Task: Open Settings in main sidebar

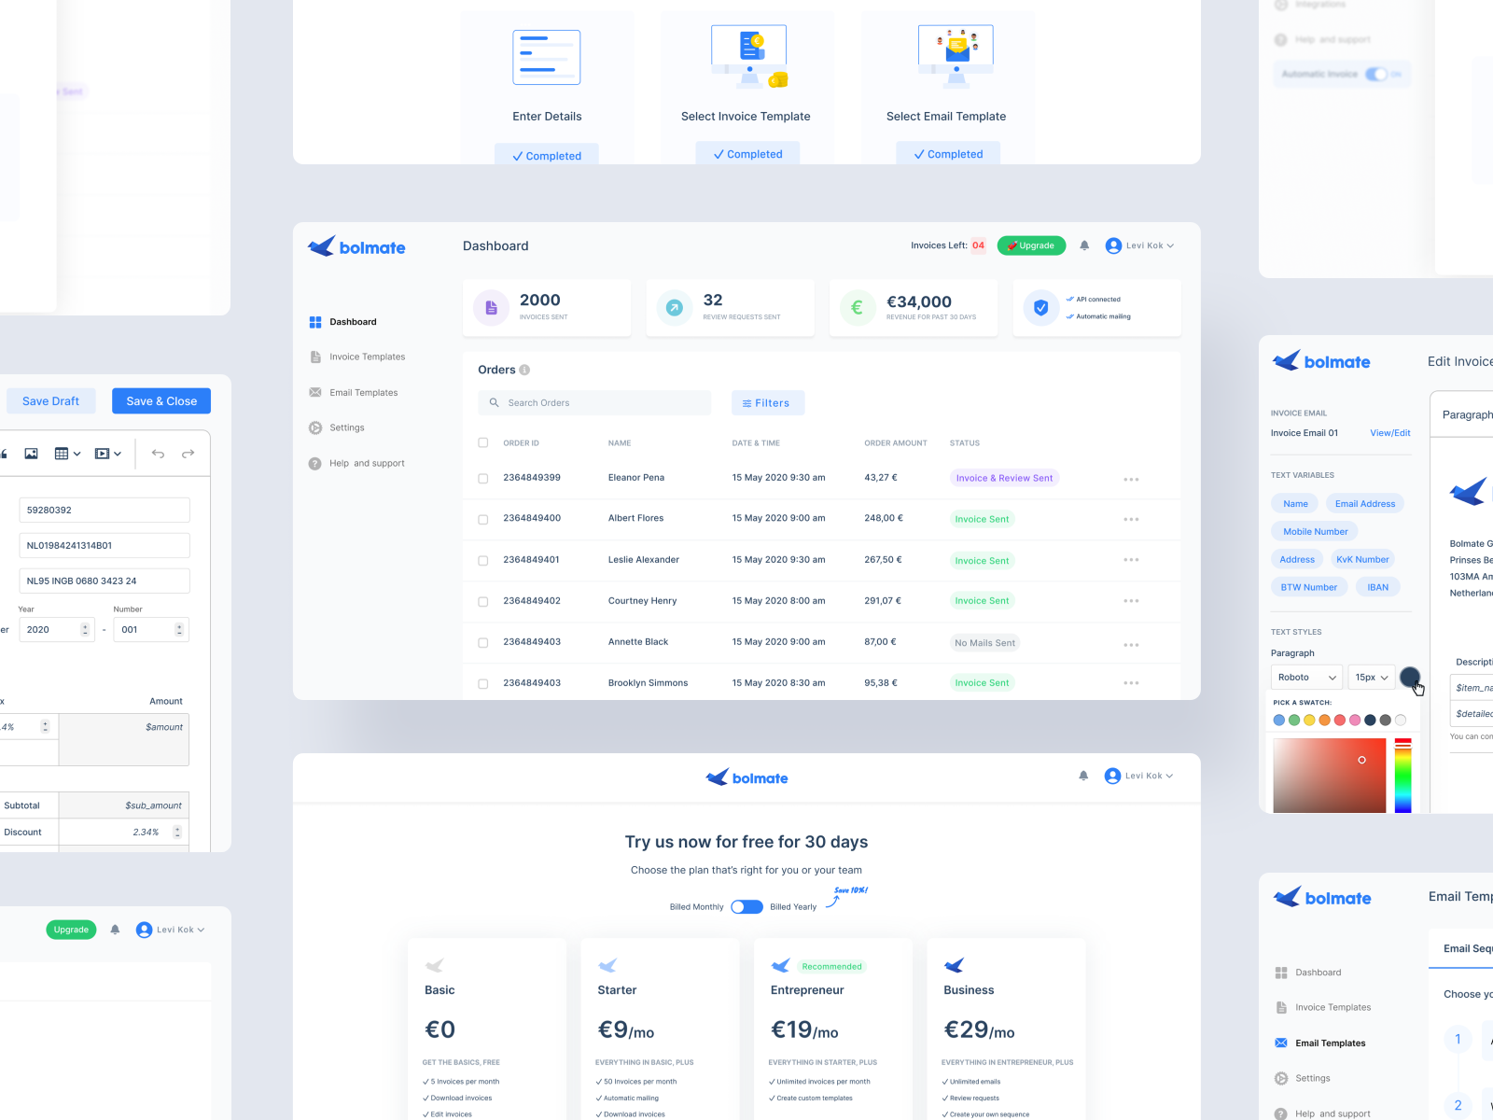Action: [x=337, y=427]
